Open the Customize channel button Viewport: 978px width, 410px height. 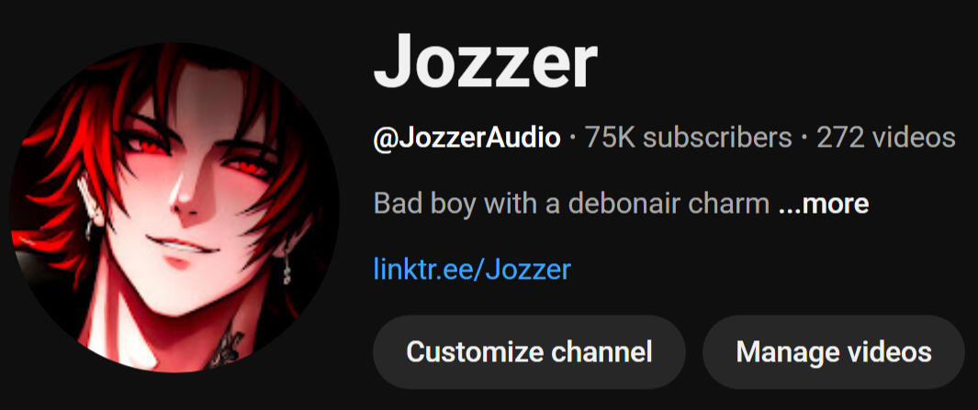[529, 352]
